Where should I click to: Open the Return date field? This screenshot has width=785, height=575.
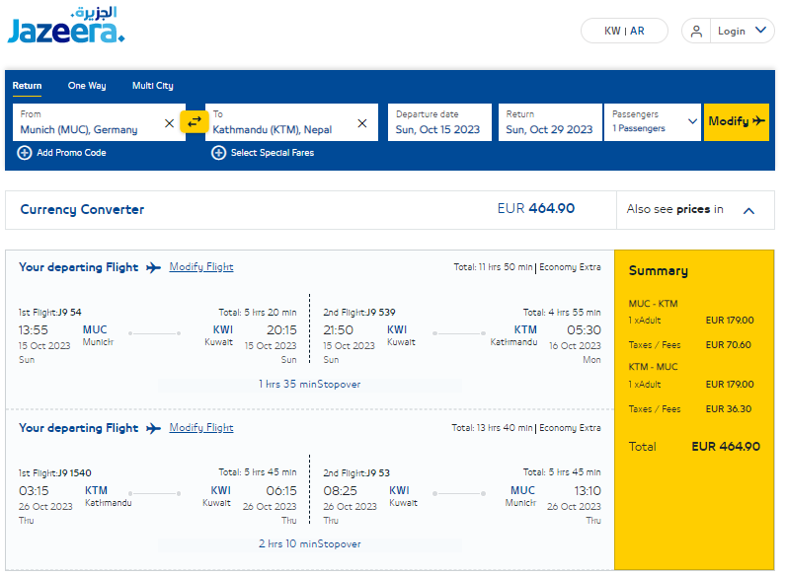coord(550,122)
